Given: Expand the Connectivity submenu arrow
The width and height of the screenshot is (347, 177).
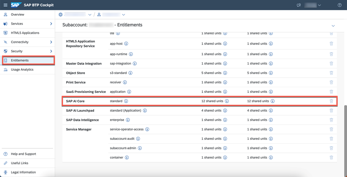Looking at the screenshot, I should 51,42.
